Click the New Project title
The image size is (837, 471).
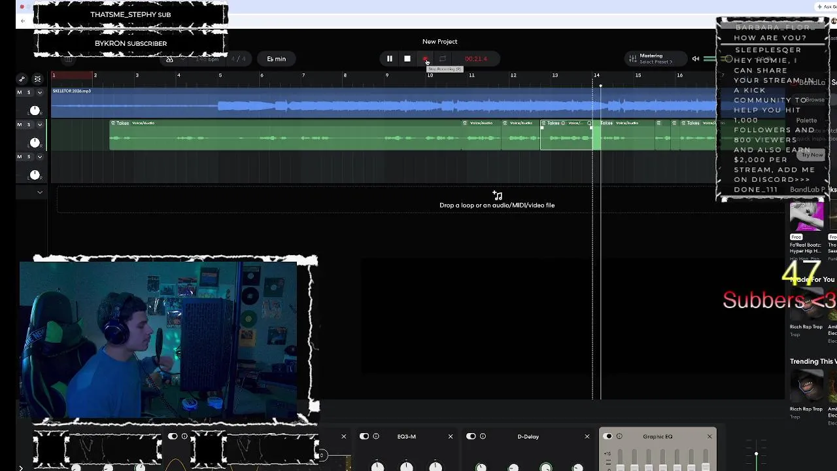[439, 42]
